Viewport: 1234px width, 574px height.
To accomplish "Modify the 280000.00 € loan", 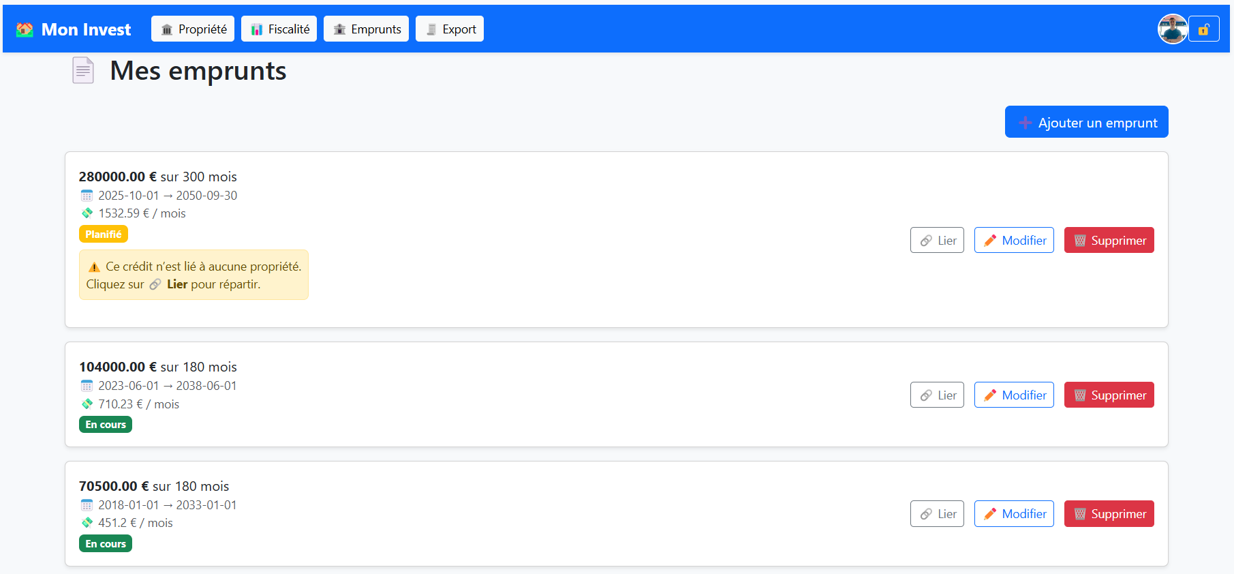I will pyautogui.click(x=1014, y=241).
